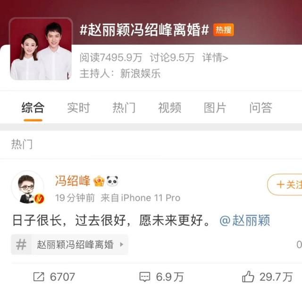This screenshot has height=290, width=302.
Task: Open the 图片 tab
Action: (215, 108)
